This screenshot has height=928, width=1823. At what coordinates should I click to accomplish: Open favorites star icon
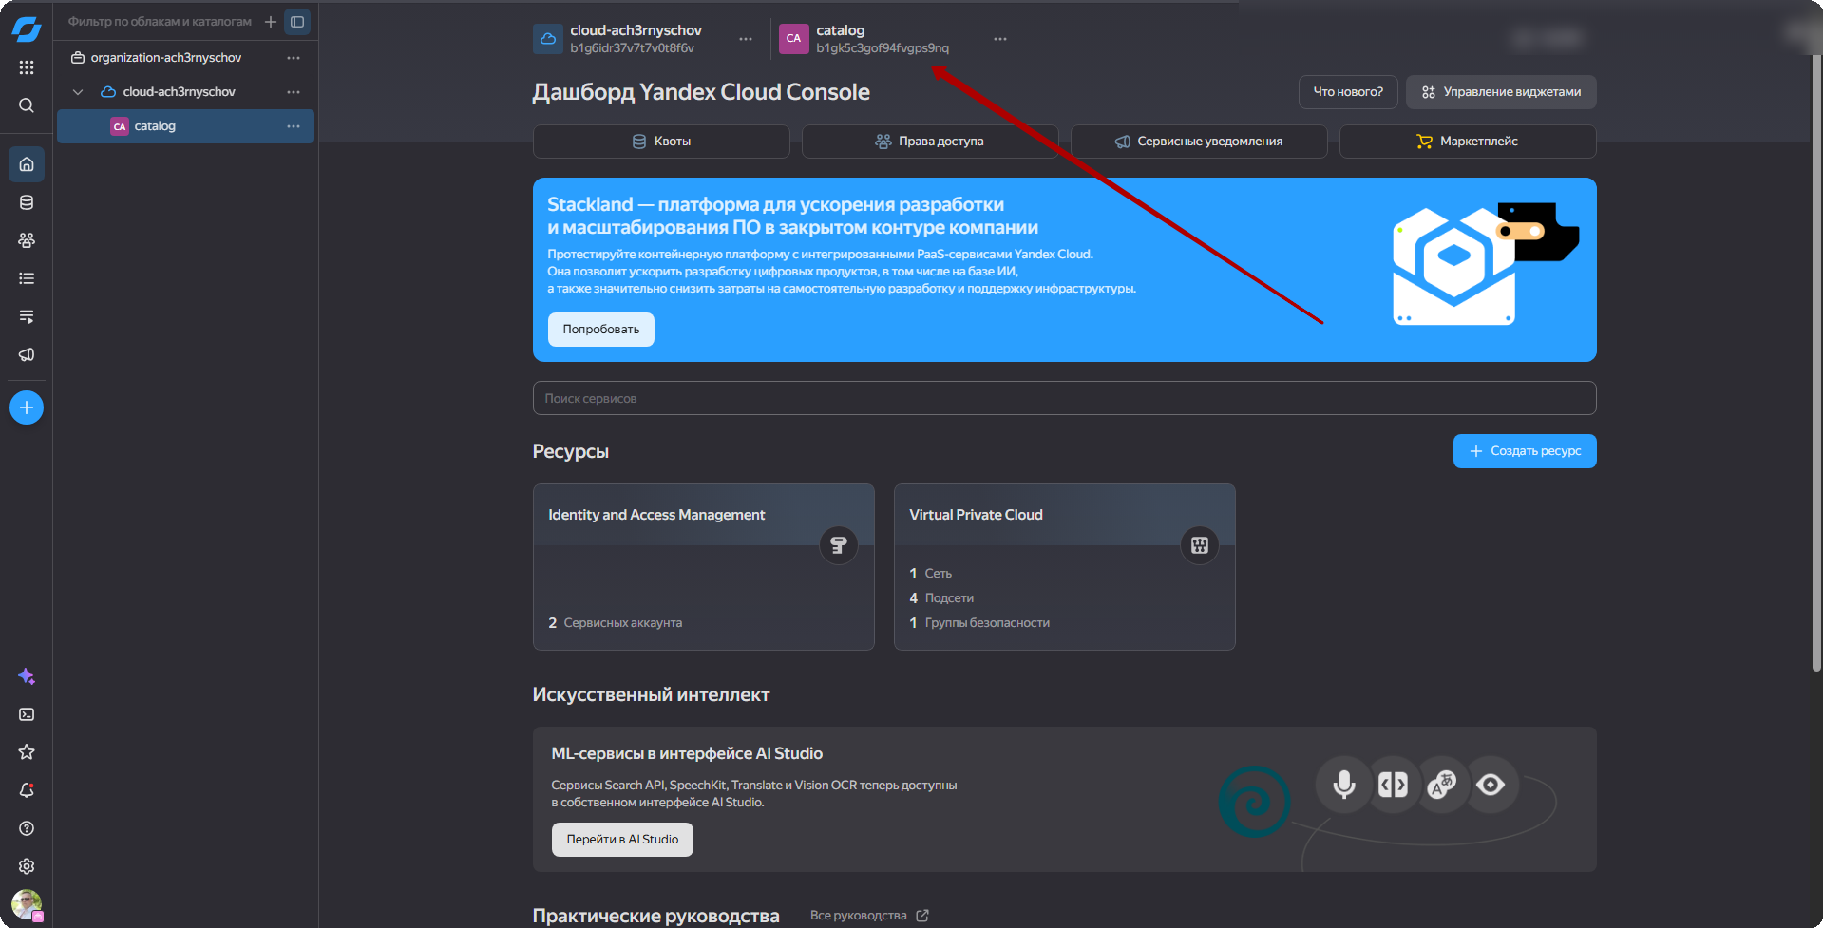27,752
